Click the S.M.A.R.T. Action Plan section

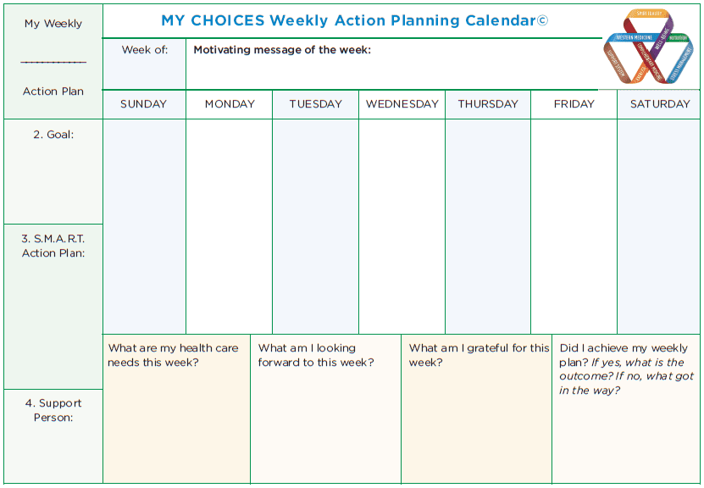click(53, 305)
